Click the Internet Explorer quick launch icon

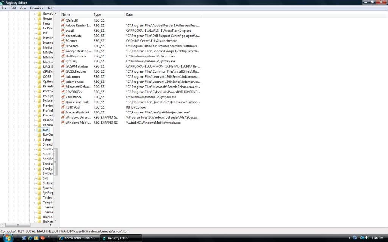coord(30,238)
